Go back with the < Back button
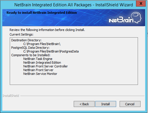148x113 pixels. click(x=84, y=104)
